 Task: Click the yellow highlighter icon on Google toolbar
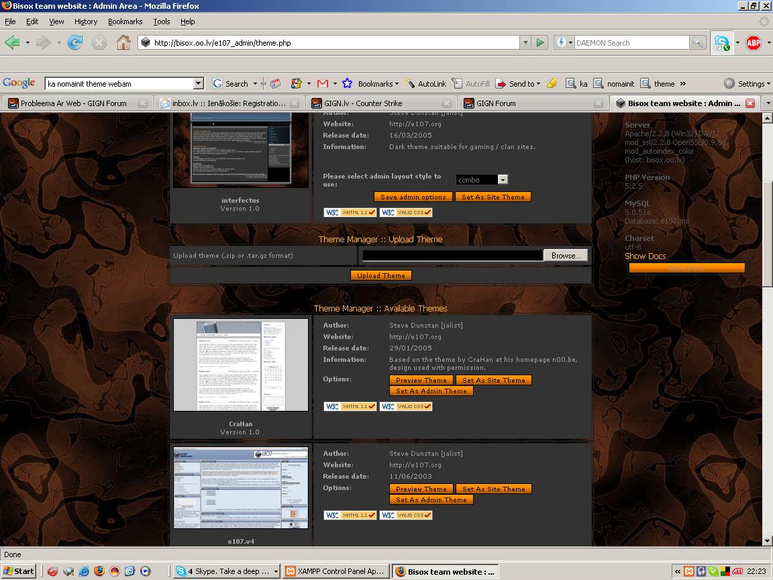[x=552, y=84]
